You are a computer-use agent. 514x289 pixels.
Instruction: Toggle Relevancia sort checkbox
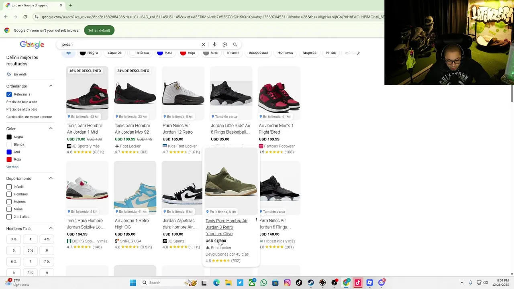pos(9,94)
